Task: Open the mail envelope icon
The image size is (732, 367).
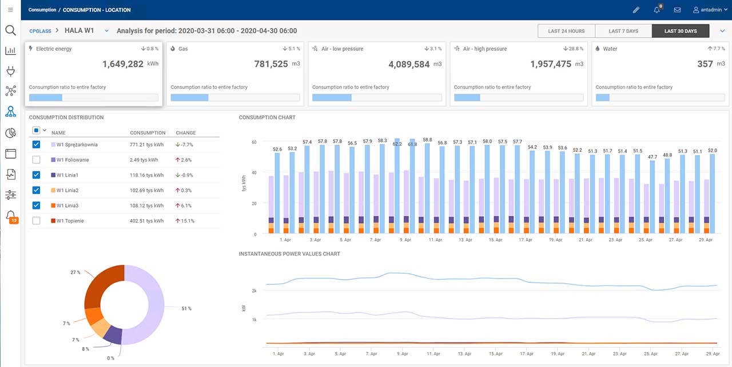Action: tap(677, 10)
